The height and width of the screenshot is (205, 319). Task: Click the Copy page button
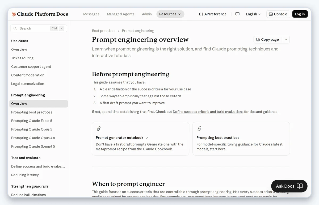(x=268, y=40)
